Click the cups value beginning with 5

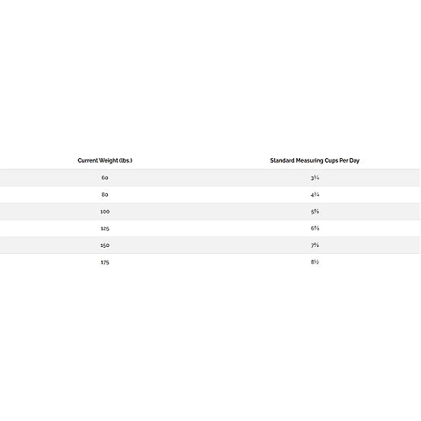(315, 211)
